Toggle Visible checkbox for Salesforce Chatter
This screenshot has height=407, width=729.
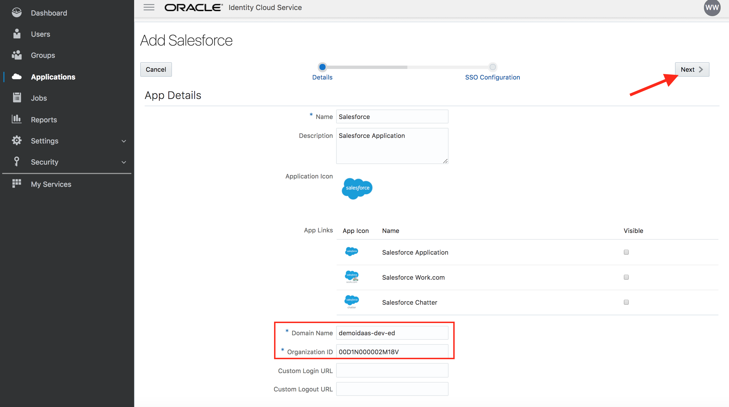pos(626,302)
